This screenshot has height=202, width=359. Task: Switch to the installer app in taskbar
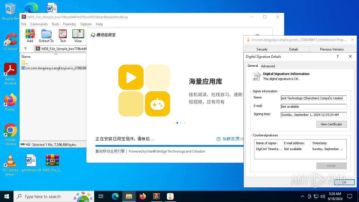(x=170, y=196)
